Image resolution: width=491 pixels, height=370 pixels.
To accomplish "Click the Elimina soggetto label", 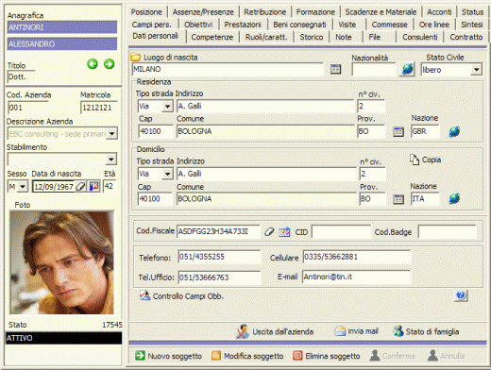I will click(x=332, y=356).
